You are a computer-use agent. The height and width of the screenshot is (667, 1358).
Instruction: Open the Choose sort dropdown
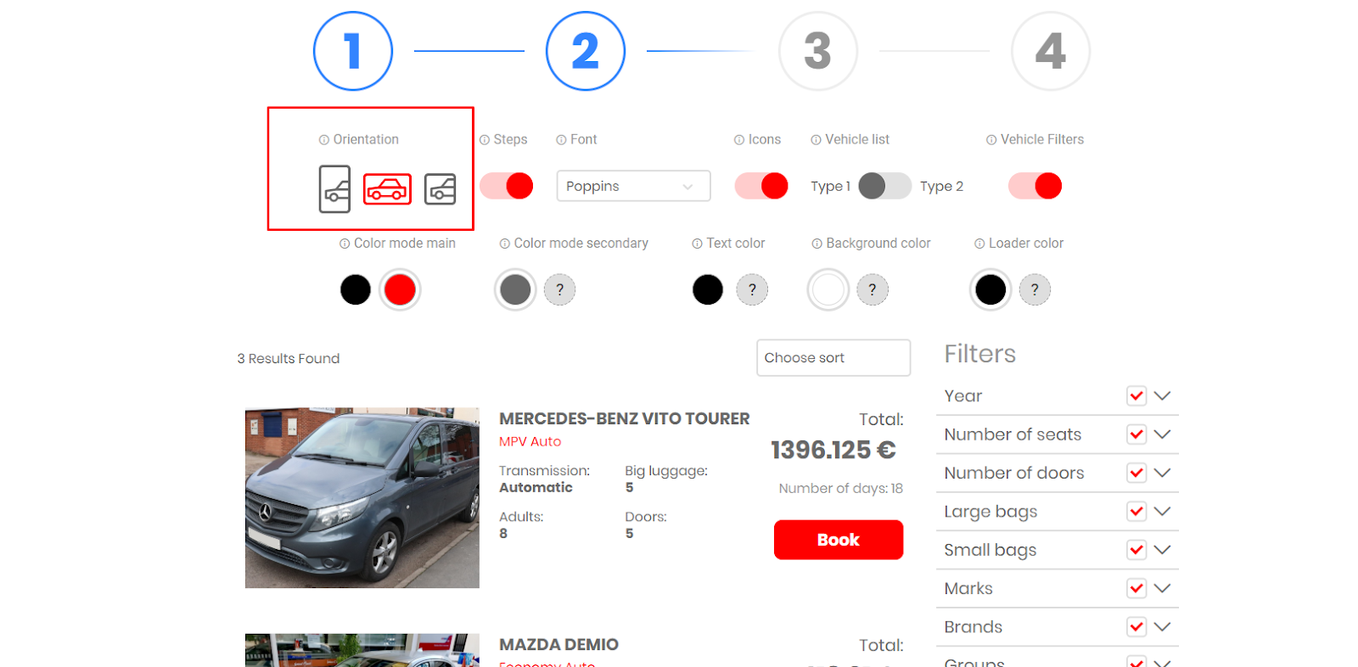pyautogui.click(x=833, y=358)
